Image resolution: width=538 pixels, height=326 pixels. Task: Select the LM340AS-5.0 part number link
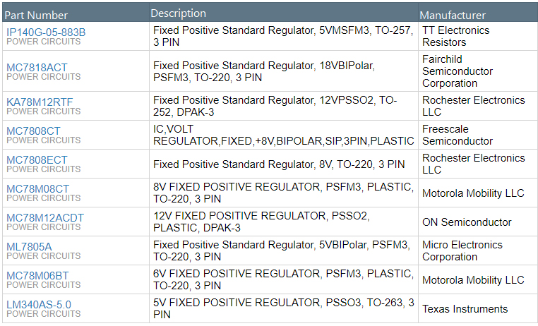point(39,304)
